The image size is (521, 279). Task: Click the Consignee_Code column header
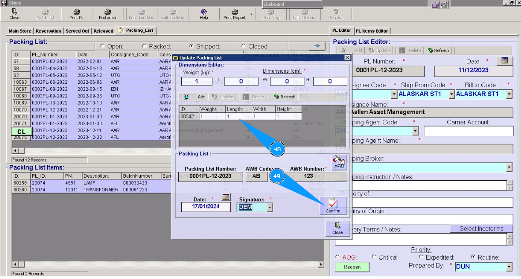click(x=134, y=55)
